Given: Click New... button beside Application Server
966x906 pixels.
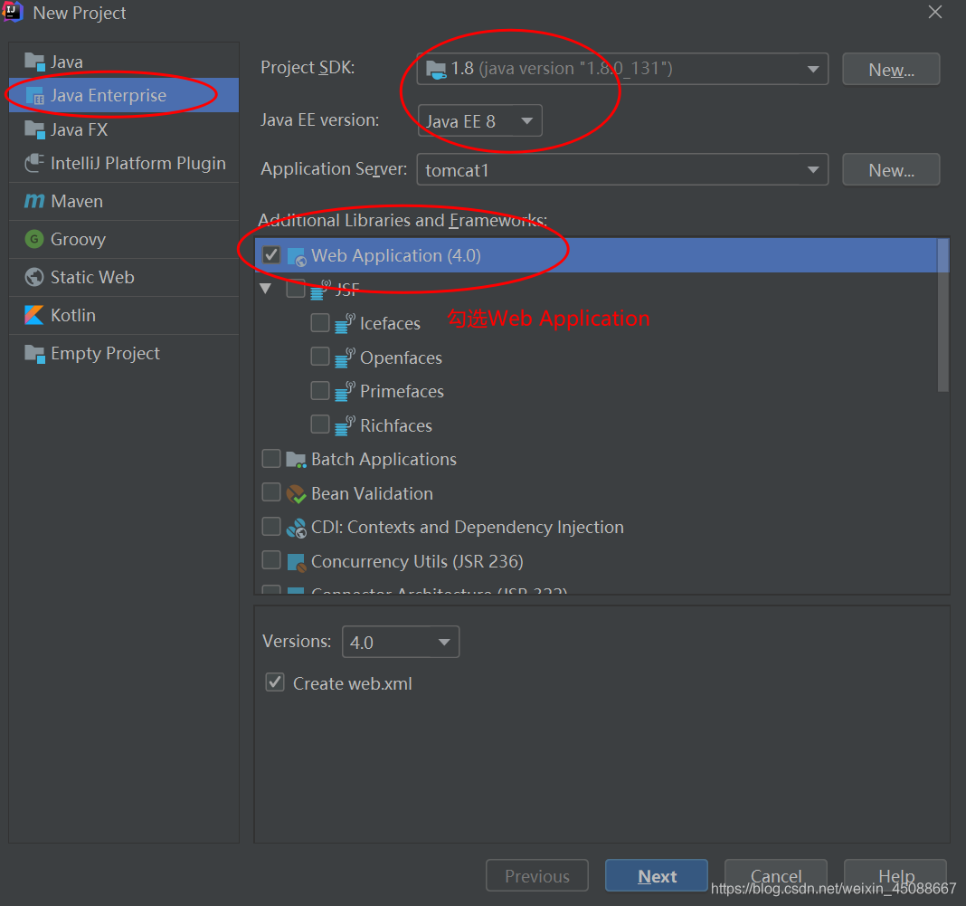Looking at the screenshot, I should click(x=891, y=169).
